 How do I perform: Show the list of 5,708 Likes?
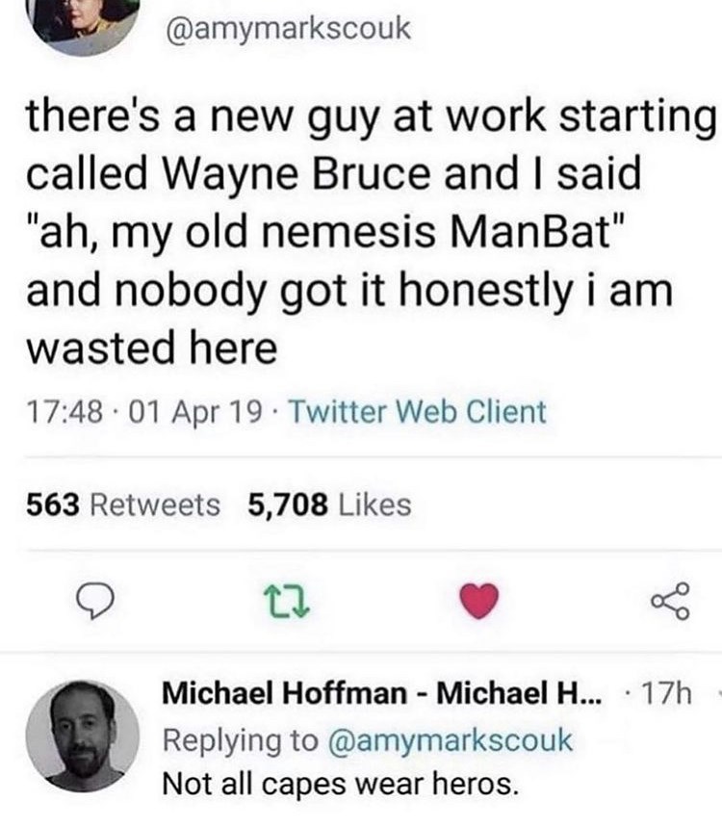[329, 504]
